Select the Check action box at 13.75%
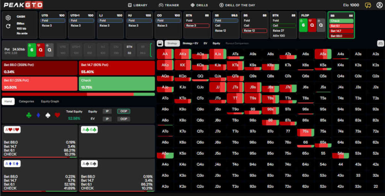The height and width of the screenshot is (196, 385). coord(117,84)
